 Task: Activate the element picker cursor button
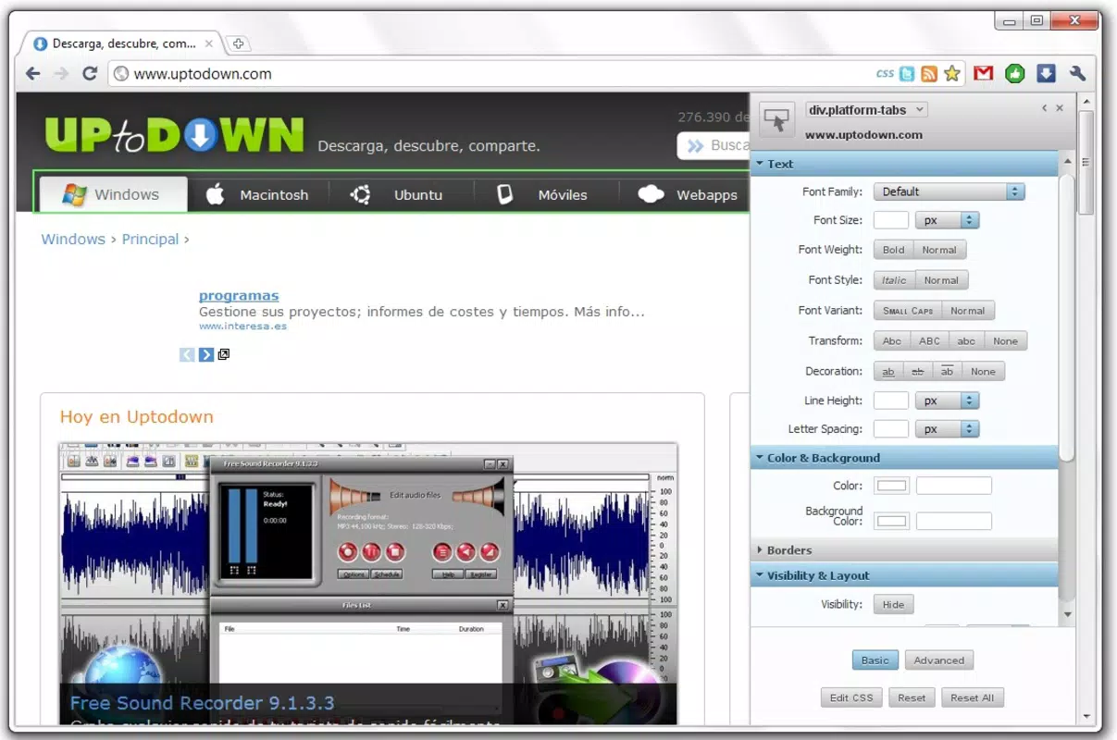click(777, 120)
